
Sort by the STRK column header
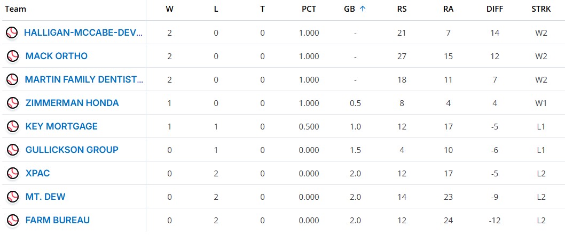point(542,9)
